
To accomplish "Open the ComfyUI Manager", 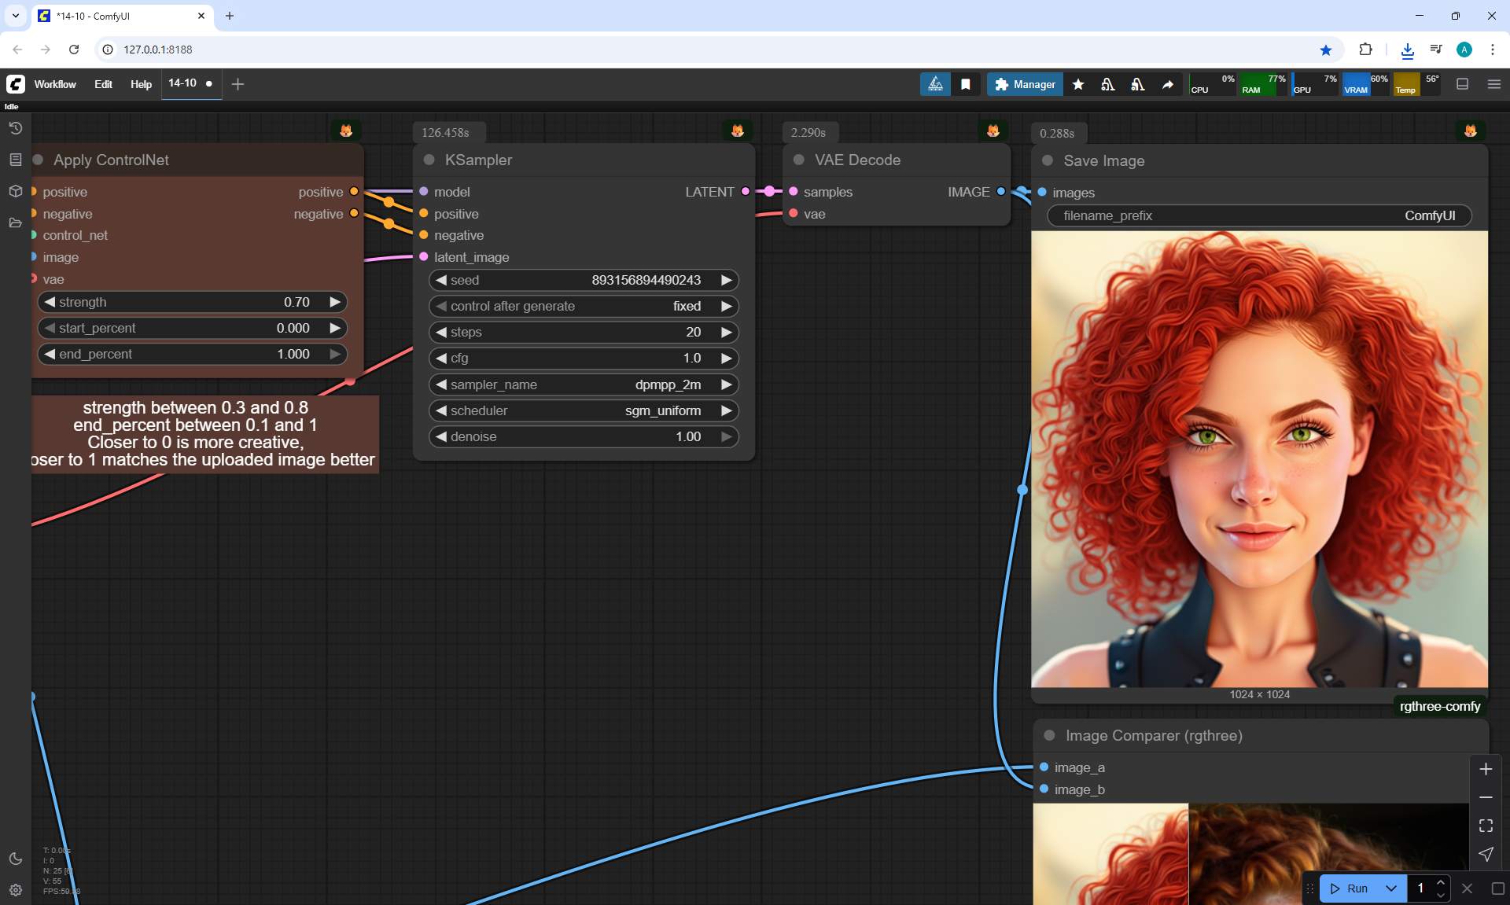I will [x=1025, y=84].
